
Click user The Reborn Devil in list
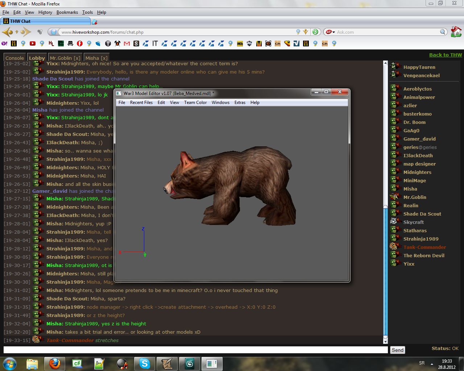coord(424,255)
